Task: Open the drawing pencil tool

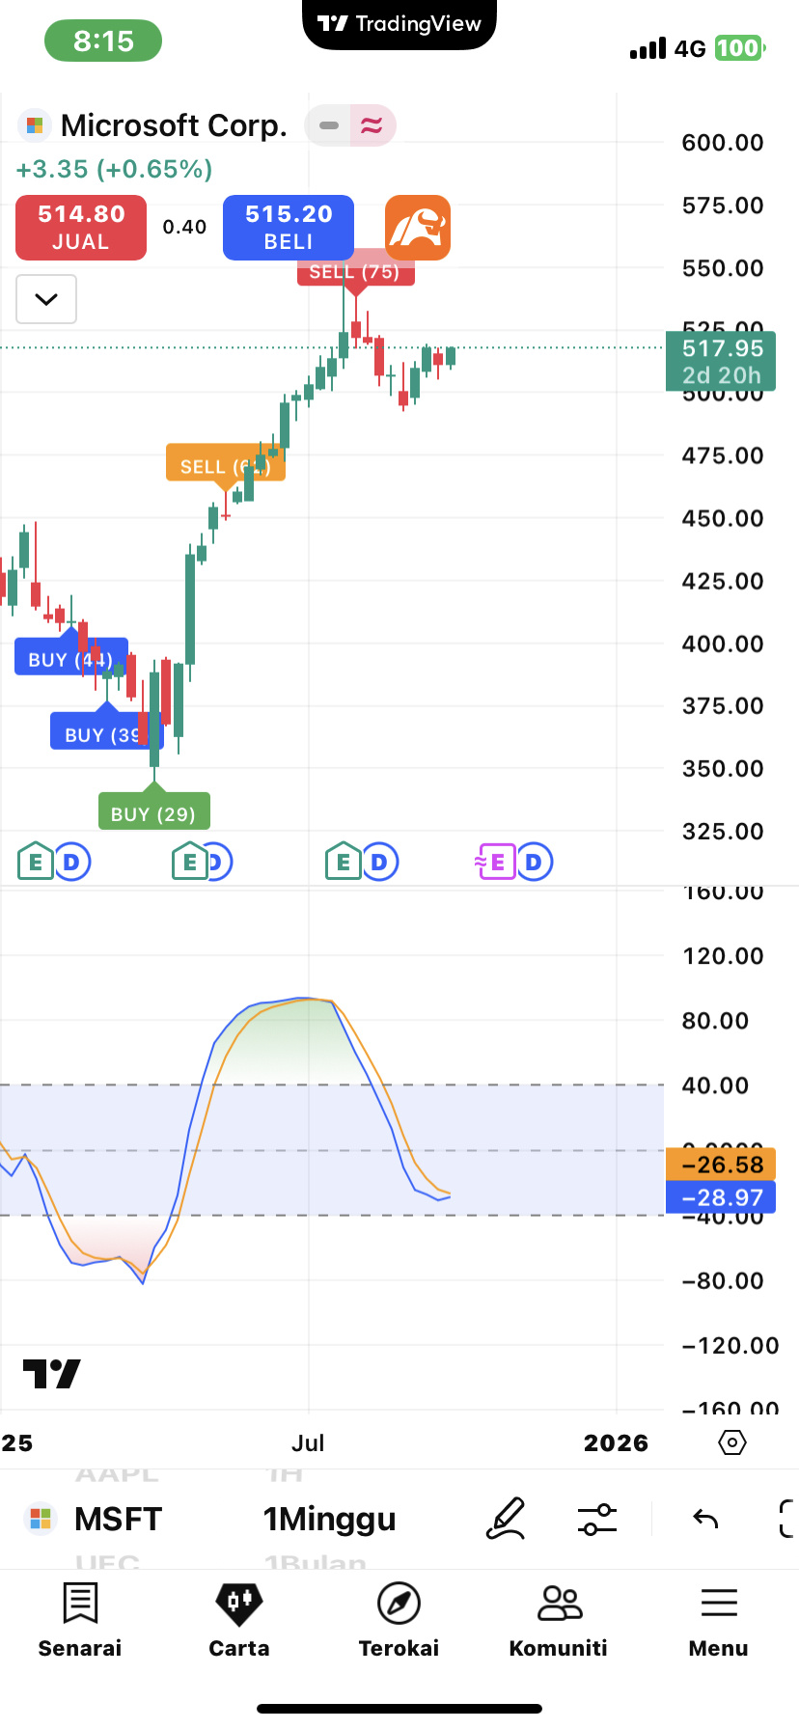Action: (x=506, y=1519)
